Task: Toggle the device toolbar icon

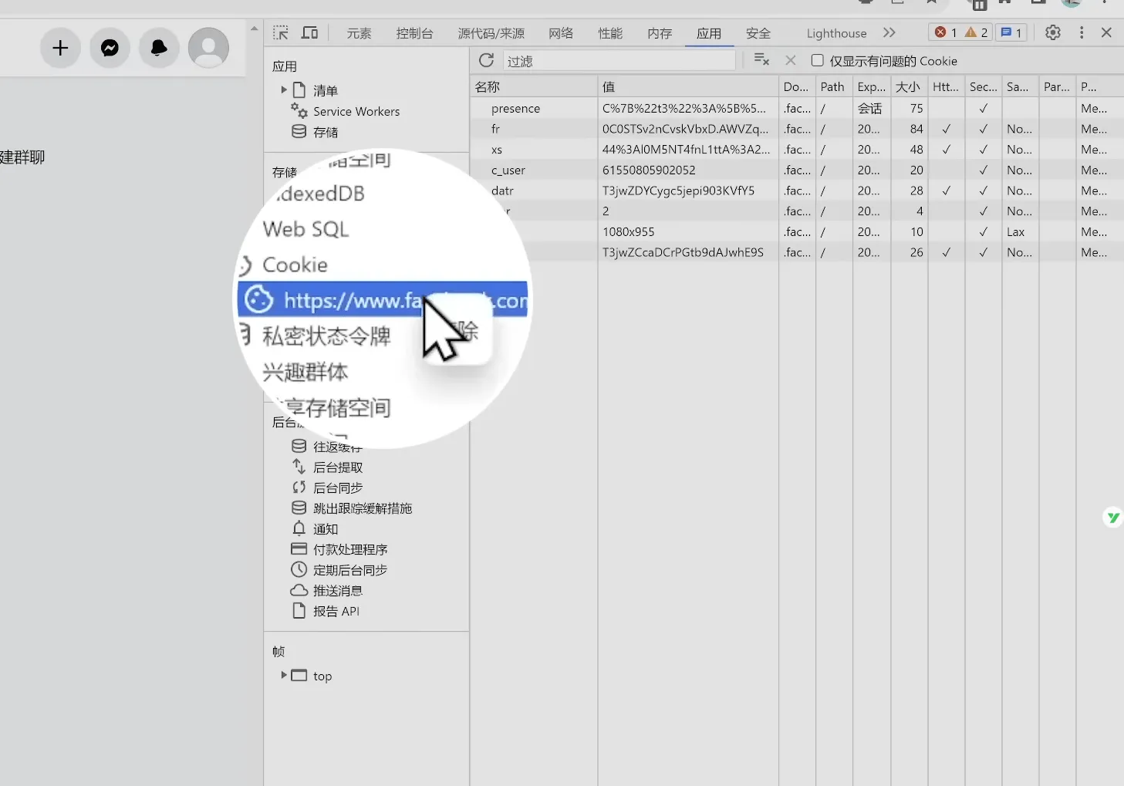Action: pos(309,32)
